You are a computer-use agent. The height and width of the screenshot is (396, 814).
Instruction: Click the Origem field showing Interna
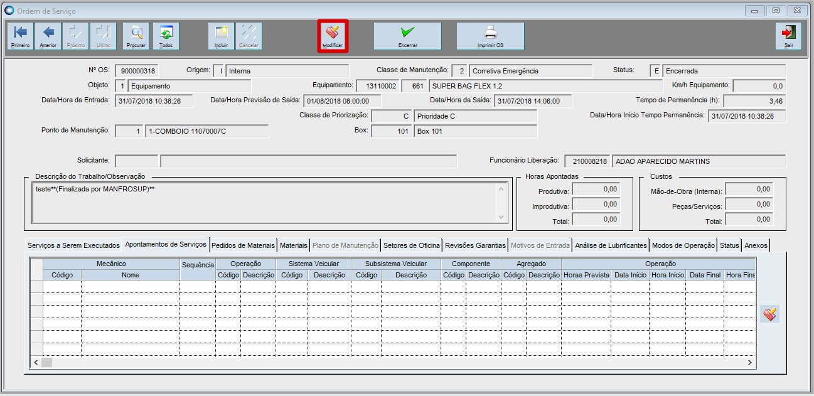(287, 71)
